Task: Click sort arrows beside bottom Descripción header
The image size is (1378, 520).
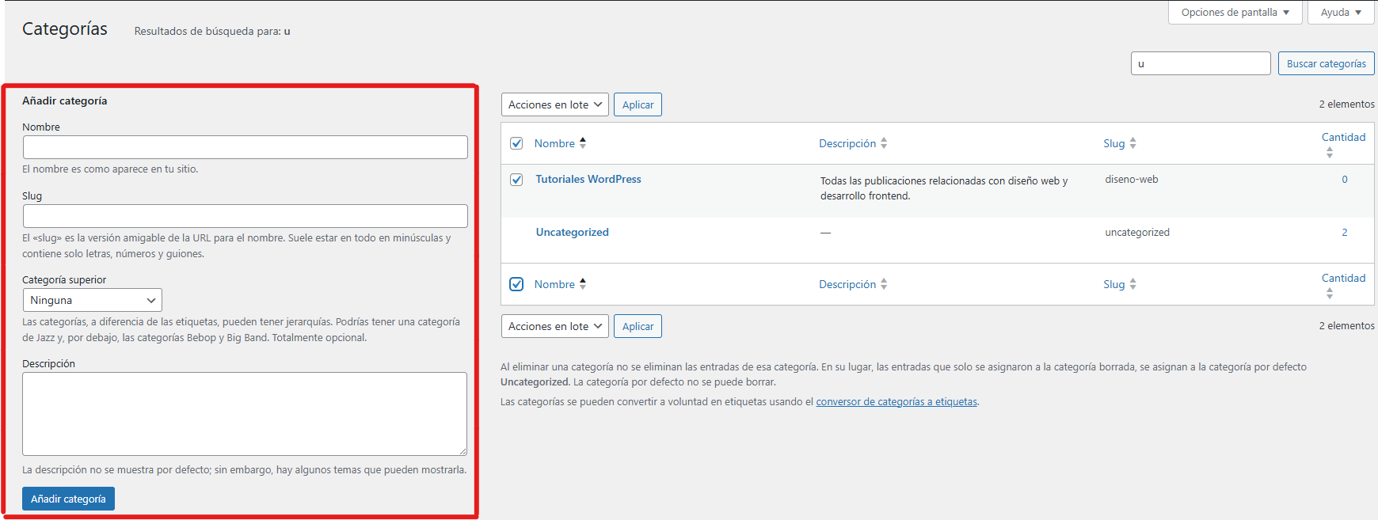Action: point(884,284)
